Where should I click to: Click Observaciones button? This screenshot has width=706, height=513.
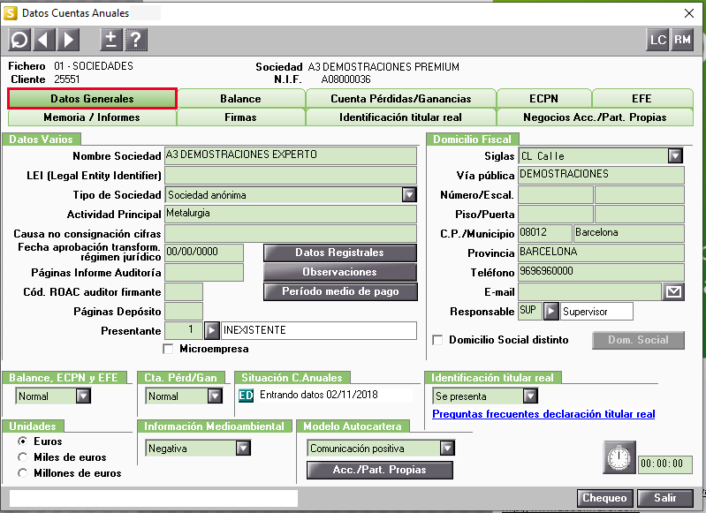click(x=340, y=272)
